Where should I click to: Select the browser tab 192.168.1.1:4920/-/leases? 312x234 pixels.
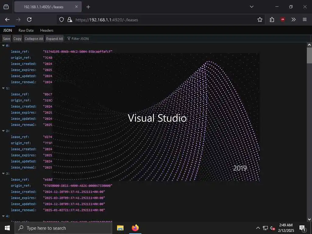coord(48,7)
